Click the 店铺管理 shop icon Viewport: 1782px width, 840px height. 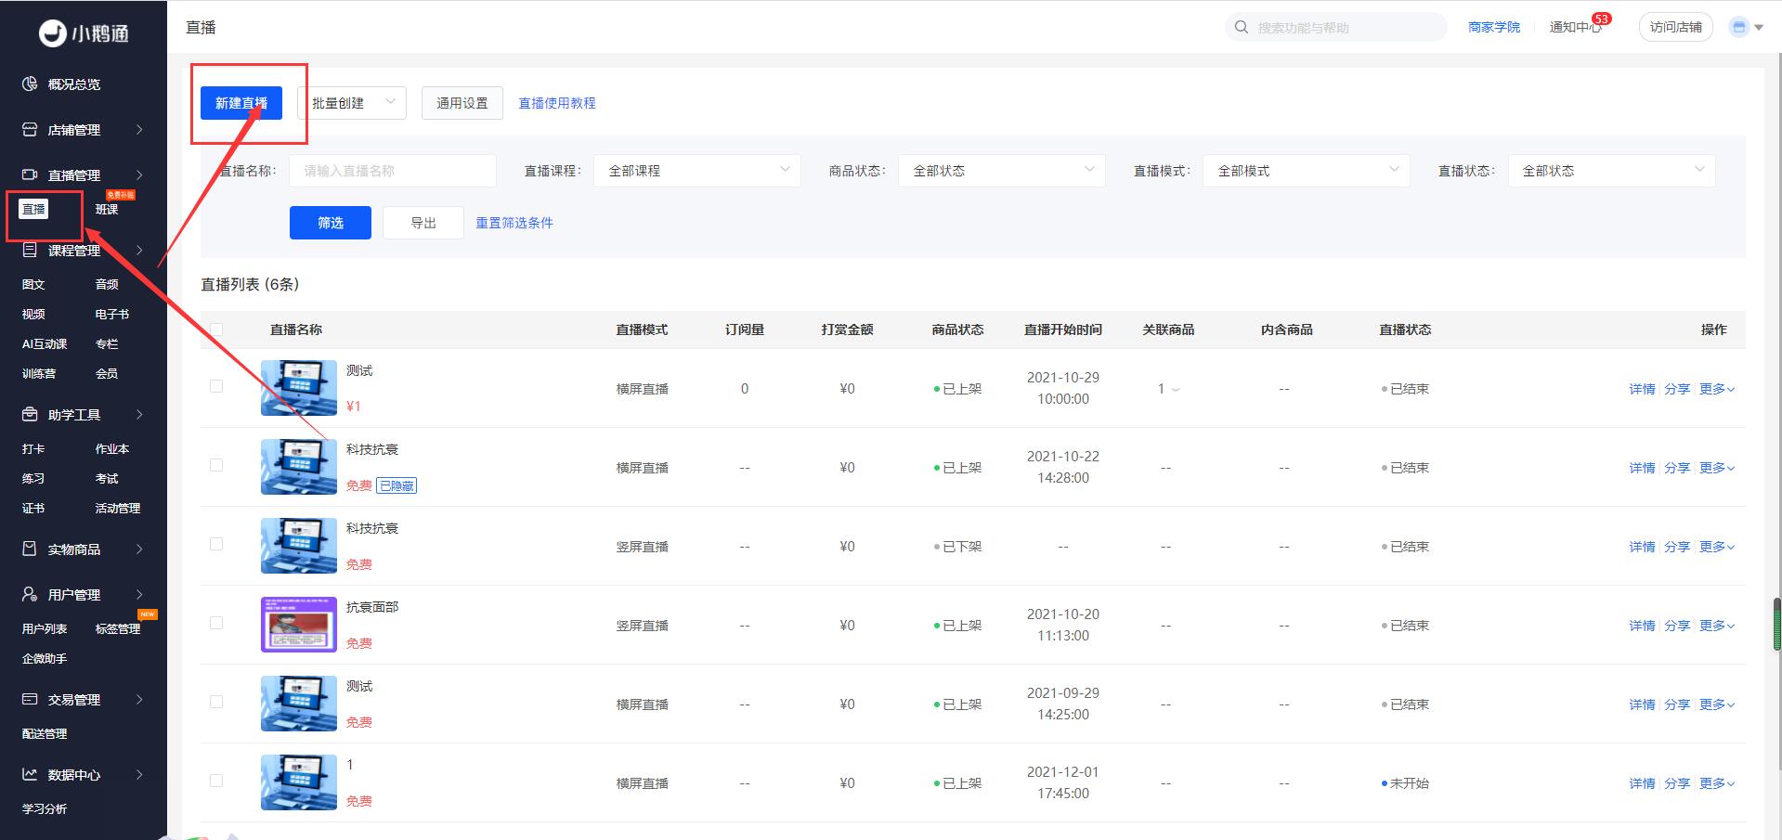[30, 130]
